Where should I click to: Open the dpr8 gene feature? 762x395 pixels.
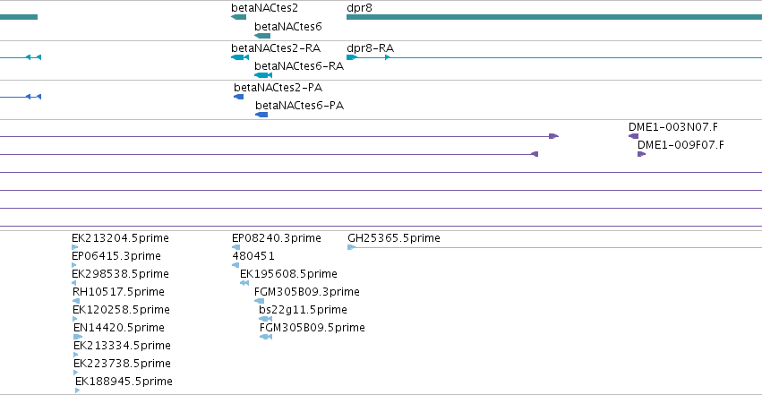click(554, 17)
